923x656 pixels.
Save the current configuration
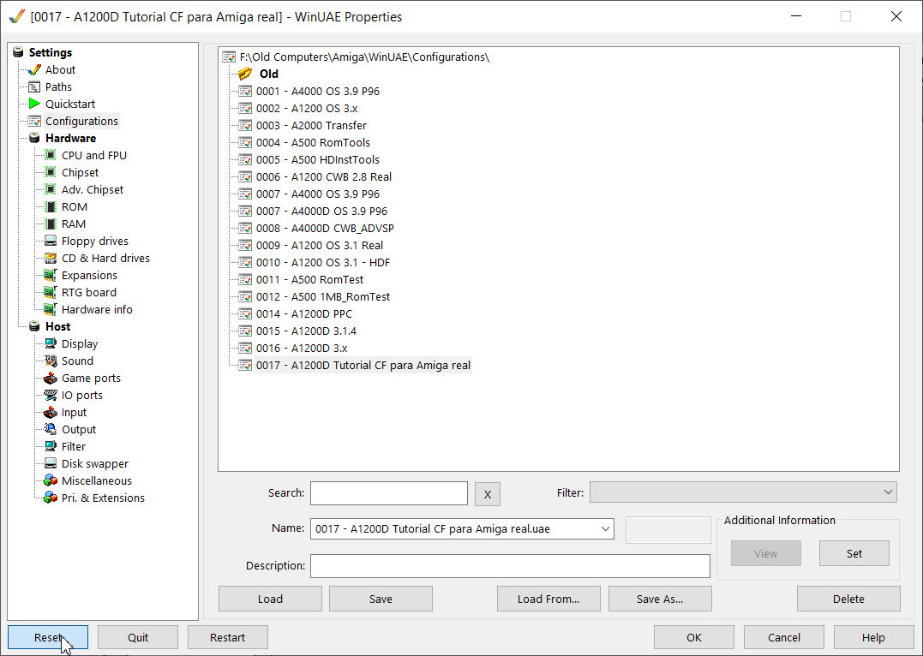[381, 599]
